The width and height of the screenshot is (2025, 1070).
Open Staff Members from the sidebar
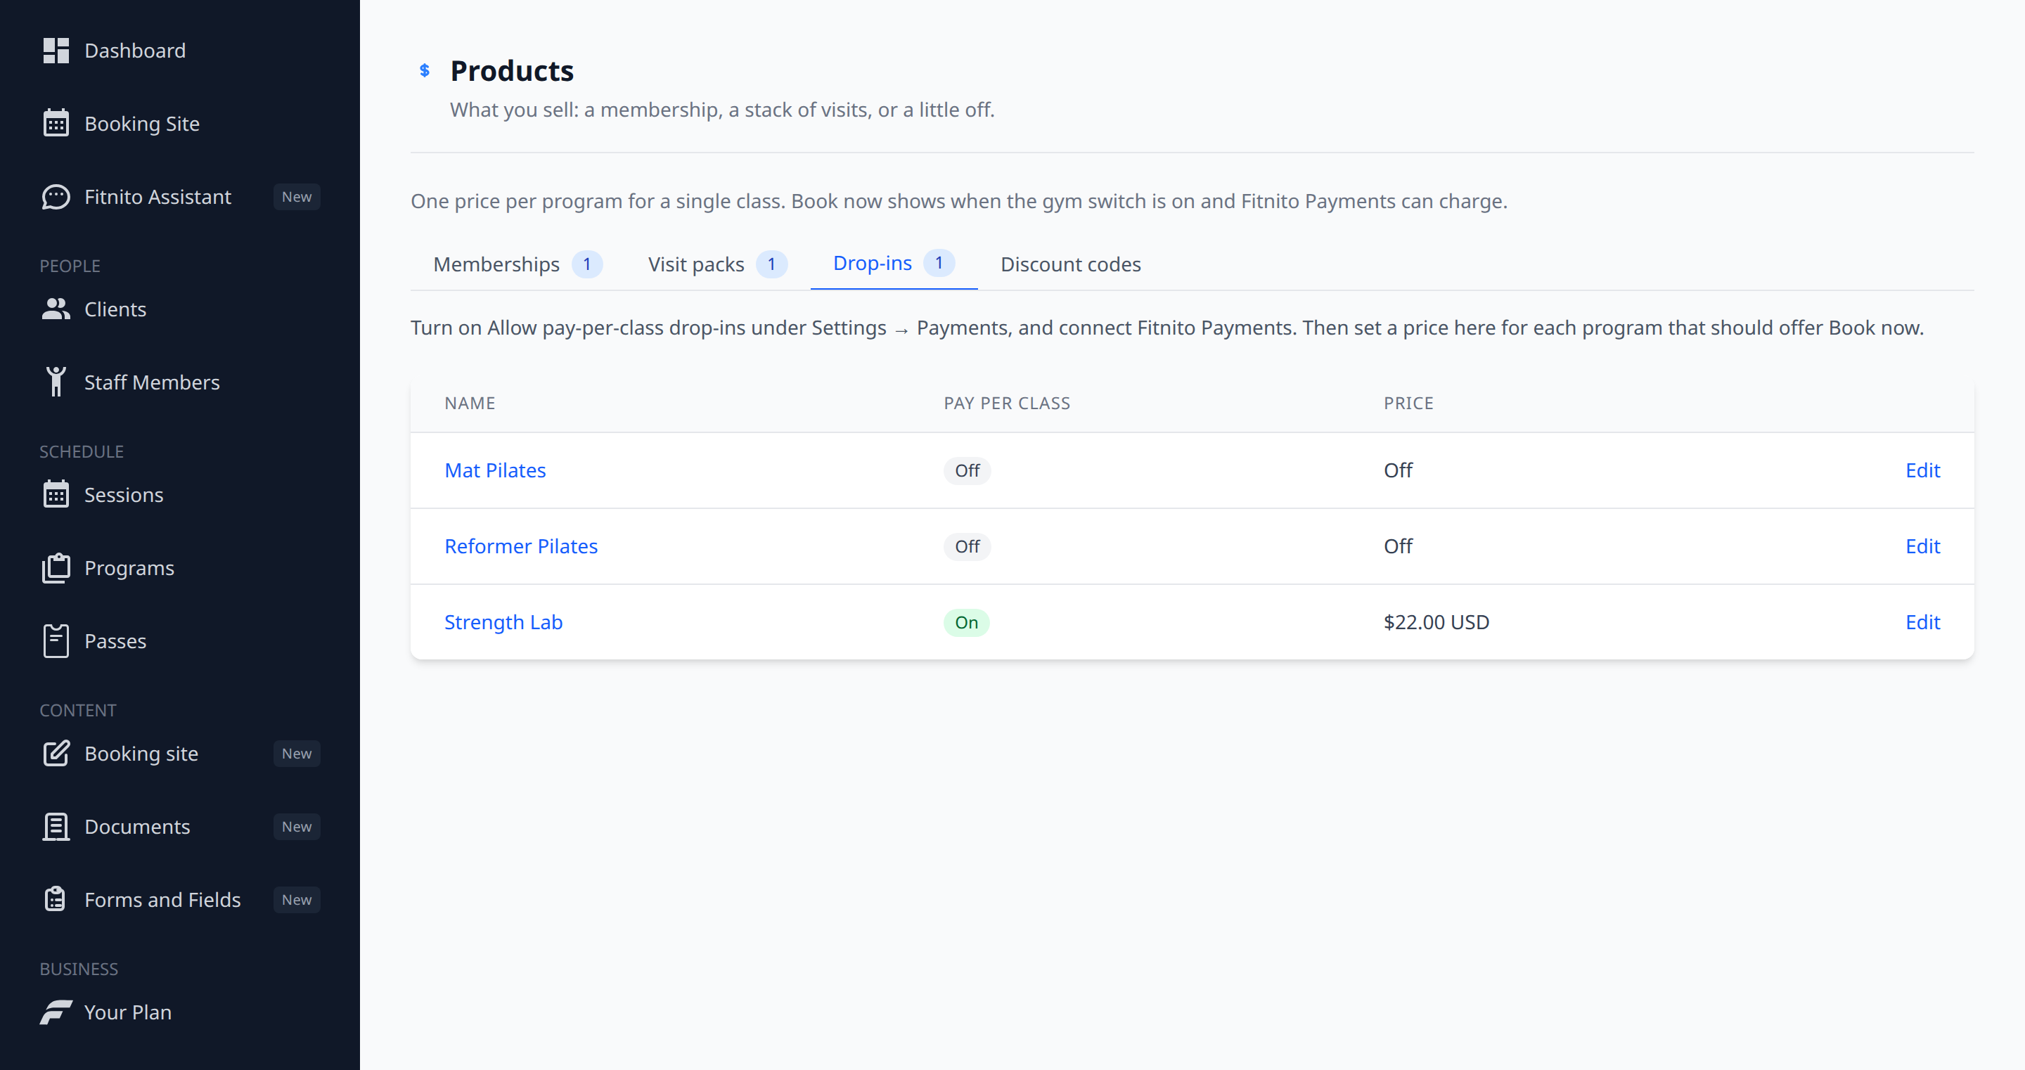[180, 382]
